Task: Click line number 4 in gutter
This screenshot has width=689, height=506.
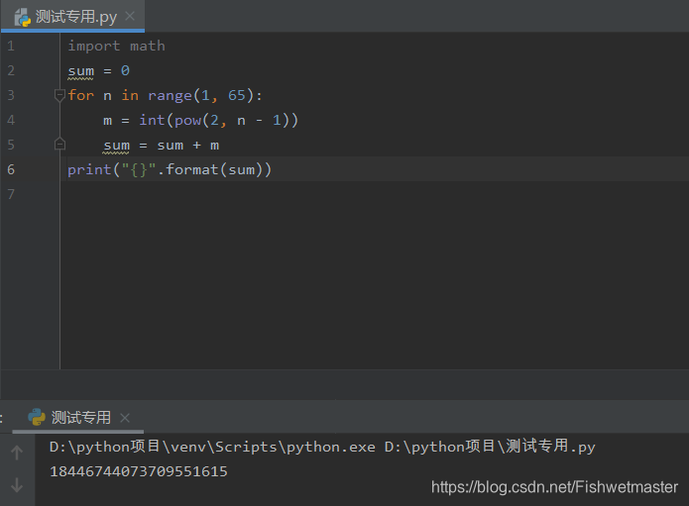Action: click(11, 120)
